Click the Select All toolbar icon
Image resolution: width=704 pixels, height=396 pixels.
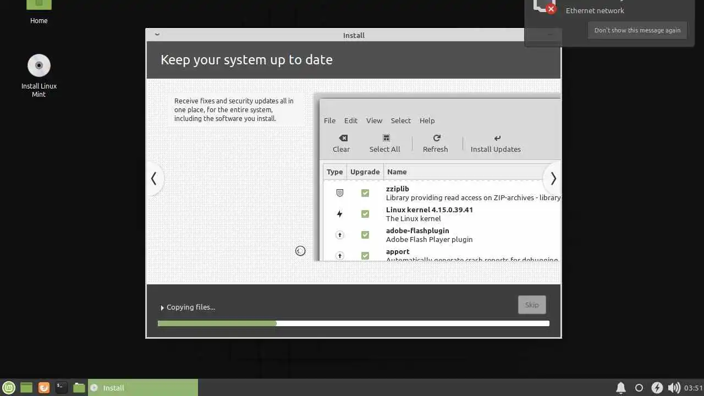click(386, 138)
